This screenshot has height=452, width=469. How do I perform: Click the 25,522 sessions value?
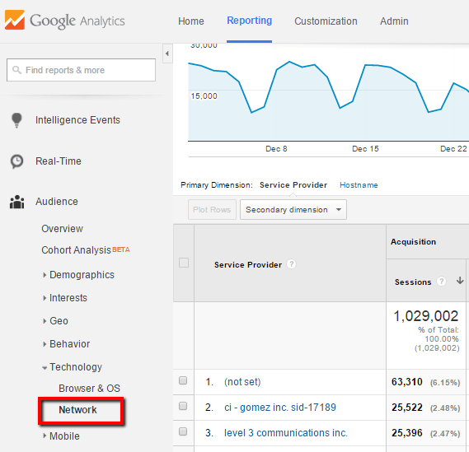click(x=407, y=408)
